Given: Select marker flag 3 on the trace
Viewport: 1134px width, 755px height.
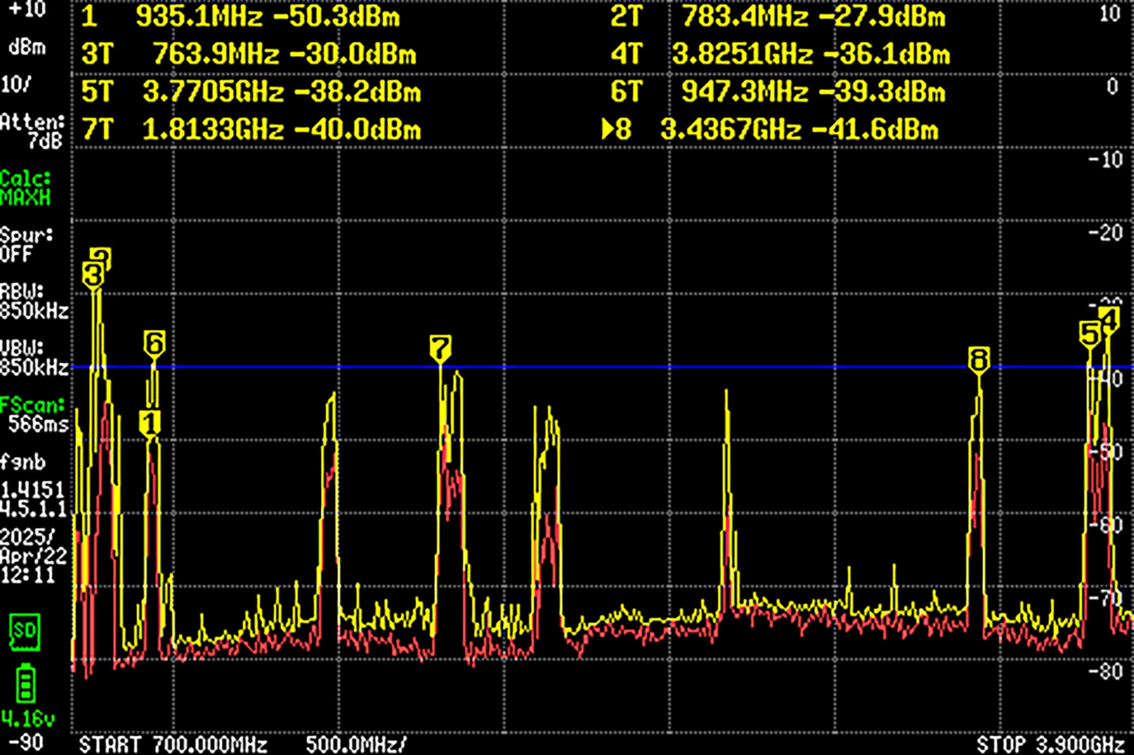Looking at the screenshot, I should click(x=94, y=274).
